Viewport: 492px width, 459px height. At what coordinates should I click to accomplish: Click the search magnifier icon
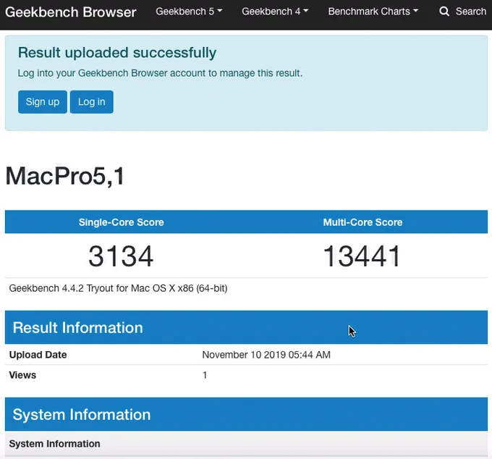coord(444,12)
